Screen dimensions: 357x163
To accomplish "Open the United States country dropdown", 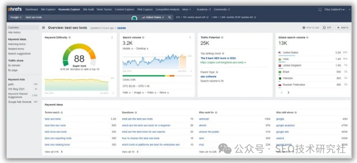I will pos(153,17).
